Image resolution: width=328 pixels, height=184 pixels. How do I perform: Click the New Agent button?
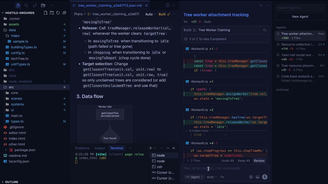click(300, 16)
